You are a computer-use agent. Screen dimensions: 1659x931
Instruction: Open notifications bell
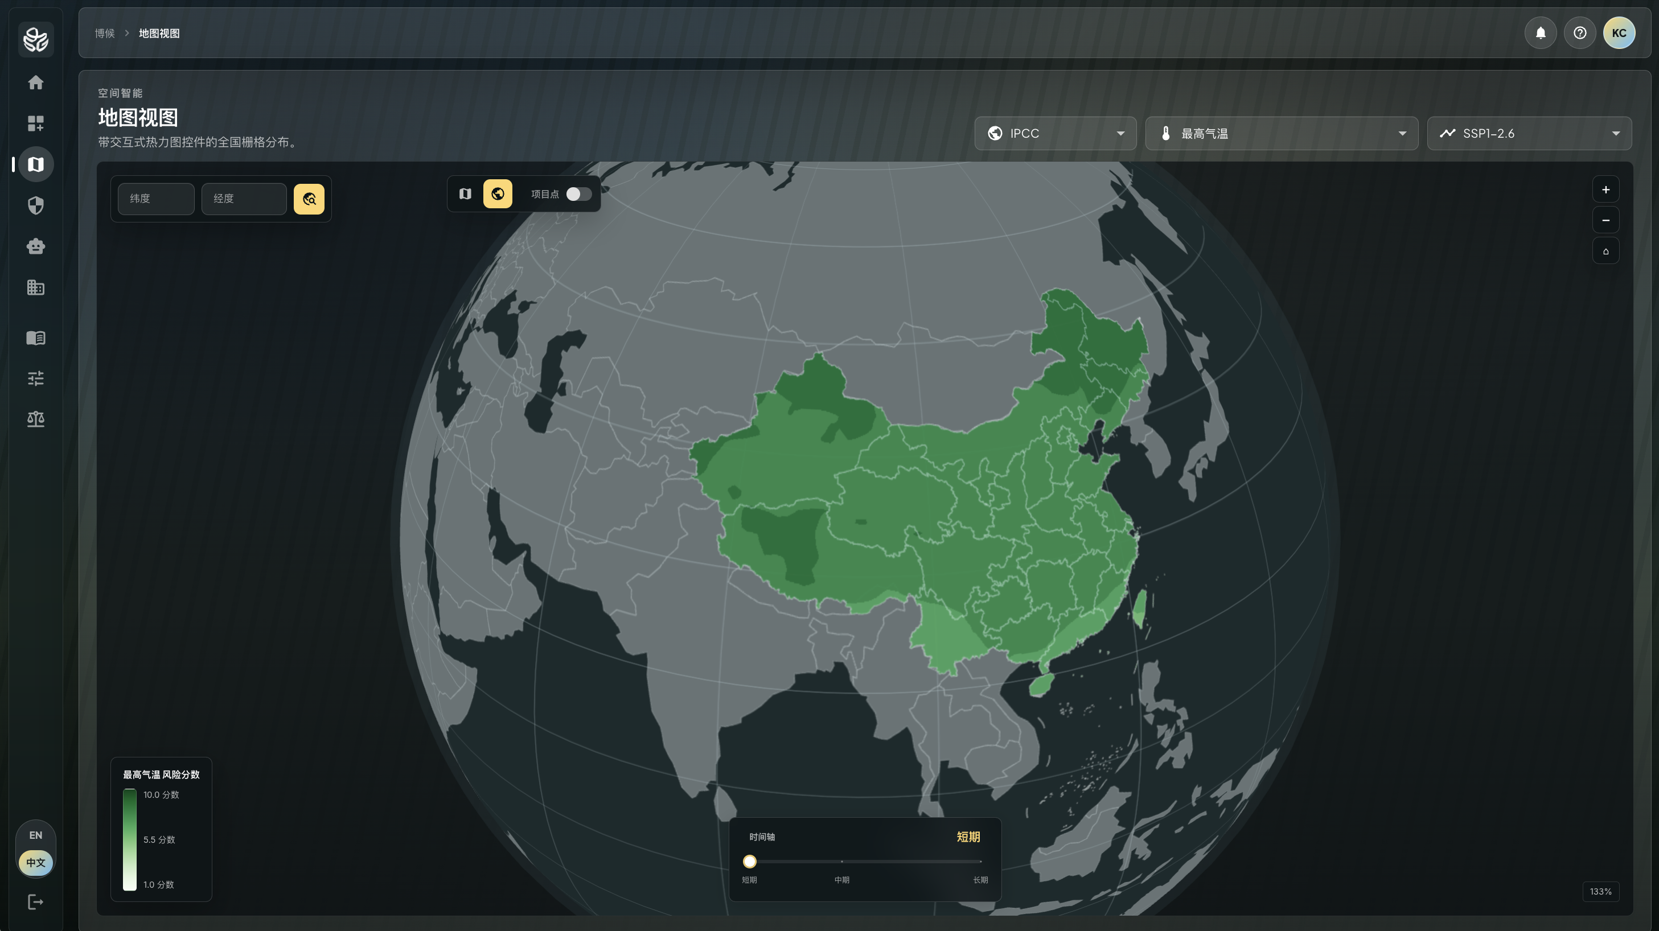(1541, 33)
